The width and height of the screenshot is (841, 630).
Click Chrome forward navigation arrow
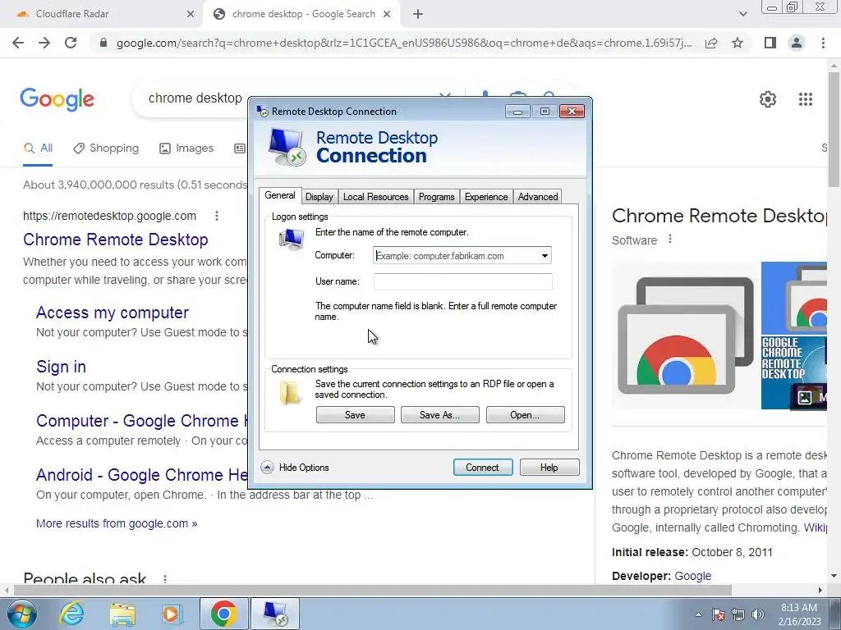[44, 43]
